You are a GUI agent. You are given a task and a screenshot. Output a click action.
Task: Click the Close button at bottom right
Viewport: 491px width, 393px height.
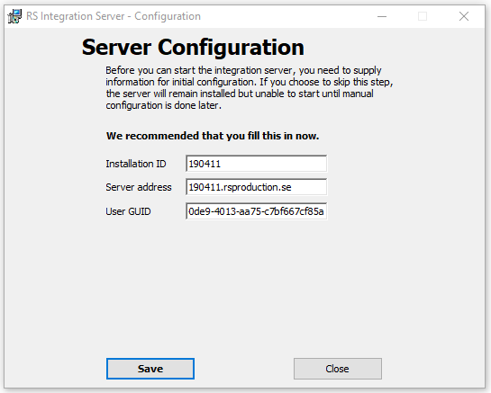338,369
